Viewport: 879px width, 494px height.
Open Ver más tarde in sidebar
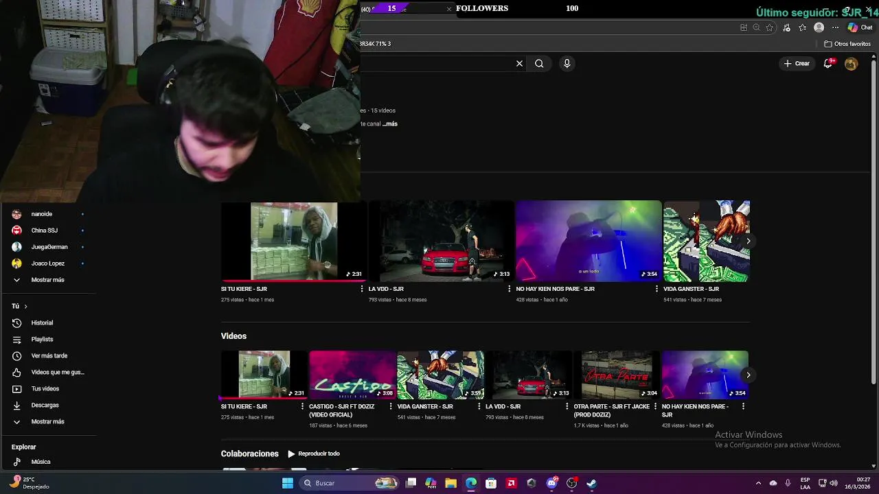(x=48, y=355)
